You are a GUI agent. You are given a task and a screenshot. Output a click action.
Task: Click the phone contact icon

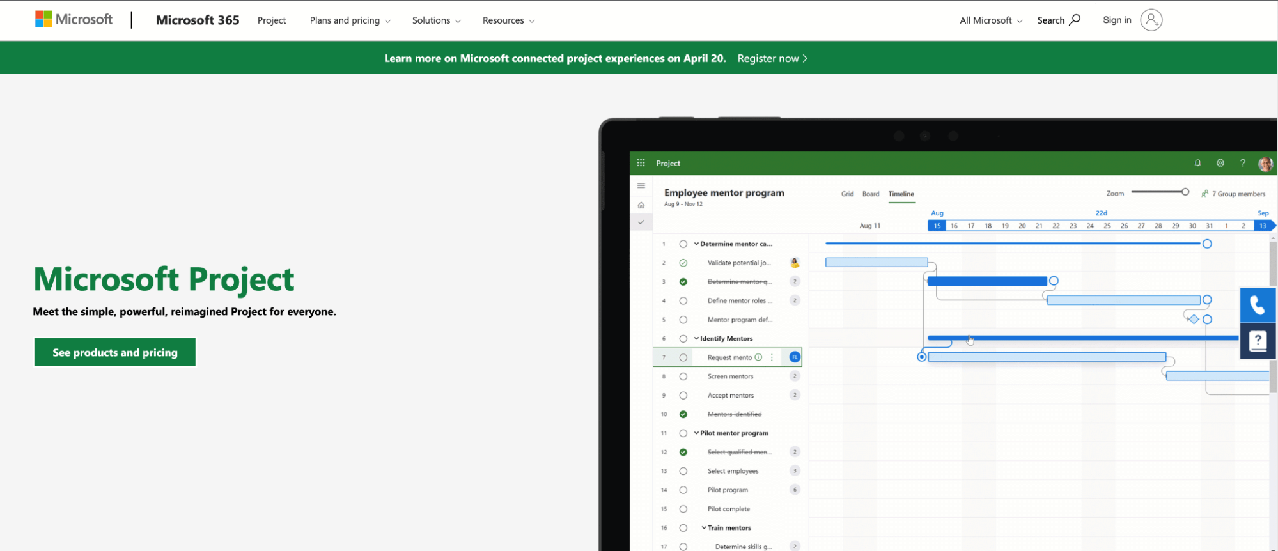1257,306
